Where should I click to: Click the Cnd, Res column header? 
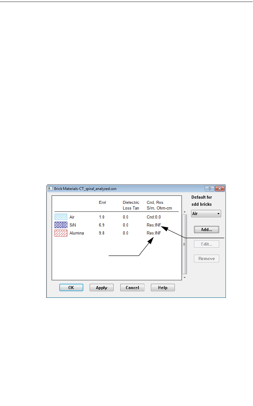(159, 205)
